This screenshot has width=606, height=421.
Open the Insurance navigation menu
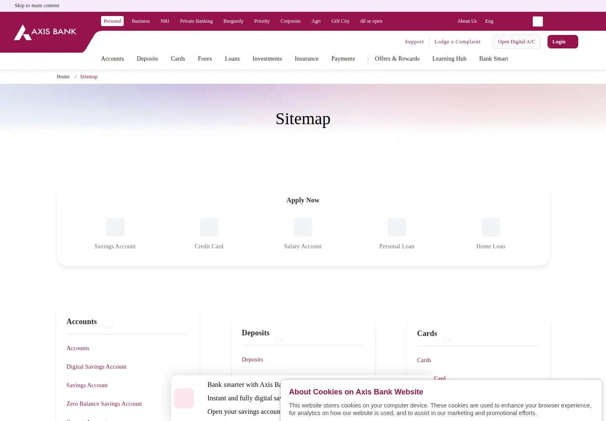pos(306,59)
